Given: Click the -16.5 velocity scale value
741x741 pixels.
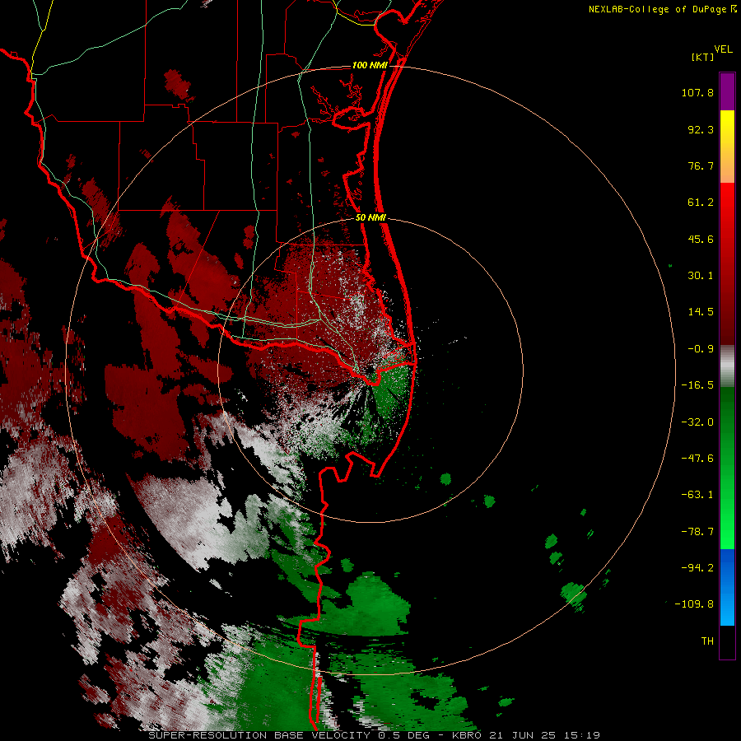Looking at the screenshot, I should 697,385.
